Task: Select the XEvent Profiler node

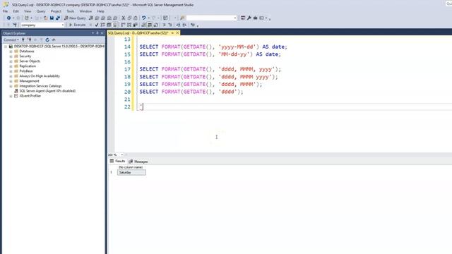Action: coord(30,96)
